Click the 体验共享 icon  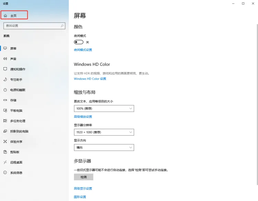click(x=5, y=141)
